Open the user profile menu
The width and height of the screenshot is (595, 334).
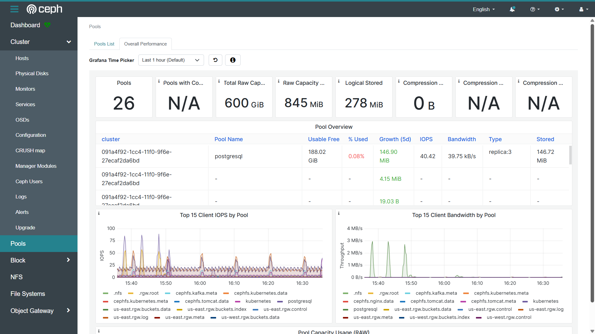tap(584, 9)
